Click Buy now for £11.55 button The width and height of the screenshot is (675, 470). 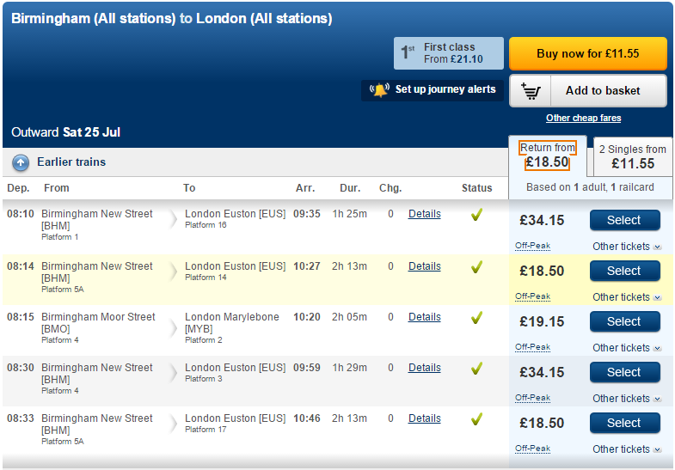[x=588, y=53]
